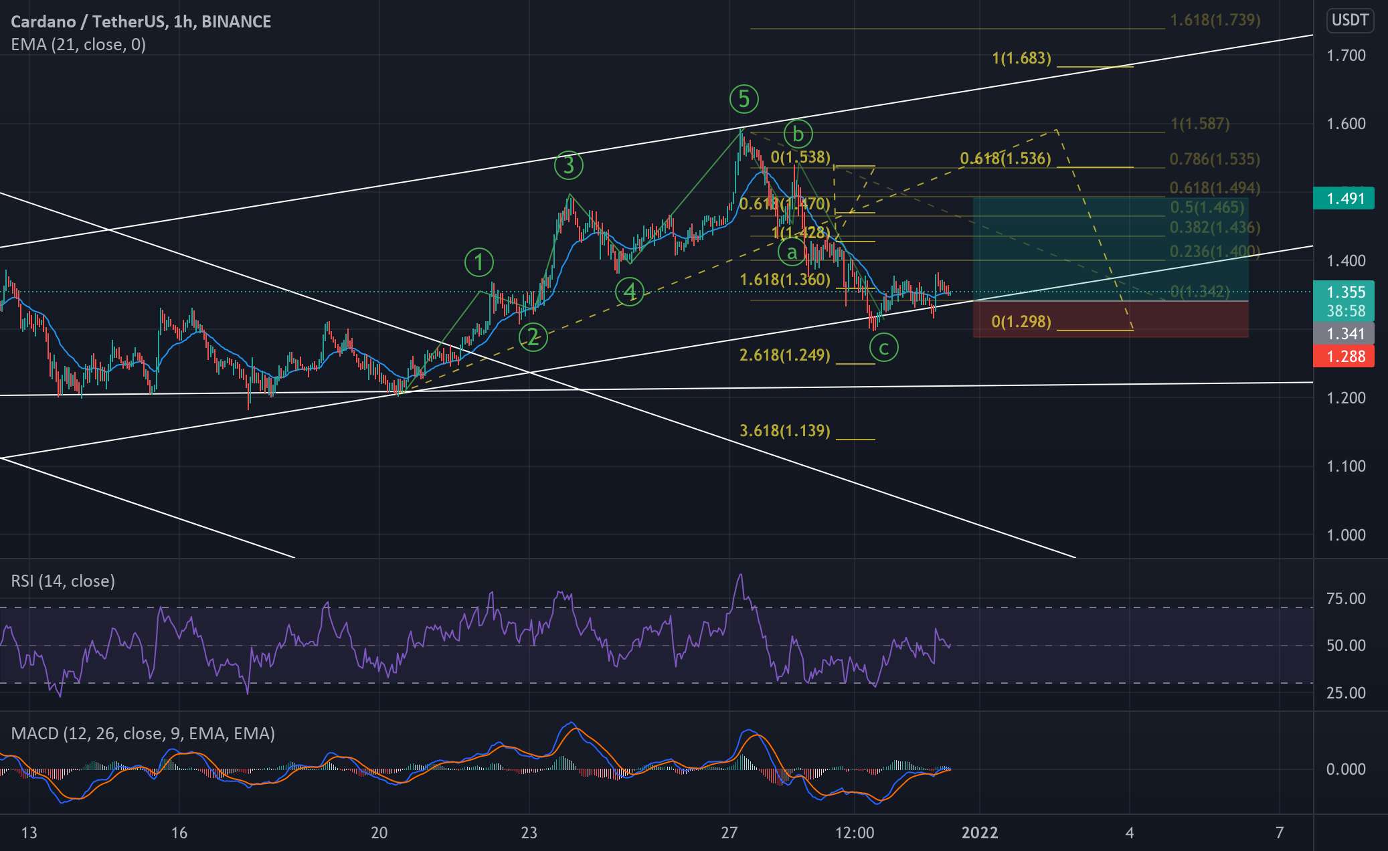Click the circled wave b label
1388x851 pixels.
point(798,134)
